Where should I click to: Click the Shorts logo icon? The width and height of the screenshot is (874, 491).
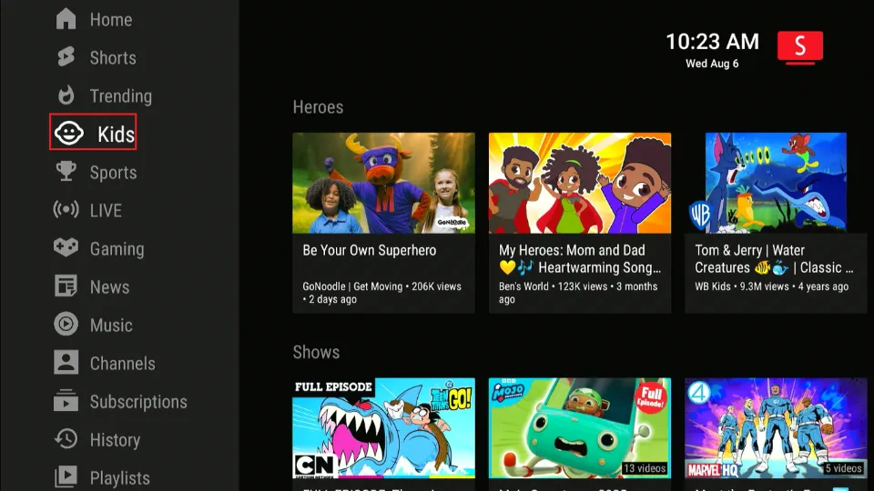tap(66, 56)
